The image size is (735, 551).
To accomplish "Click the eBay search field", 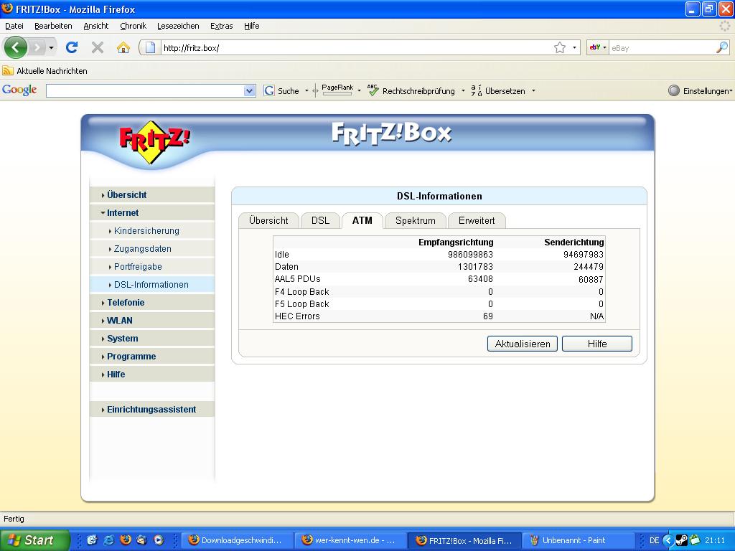I will coord(662,48).
